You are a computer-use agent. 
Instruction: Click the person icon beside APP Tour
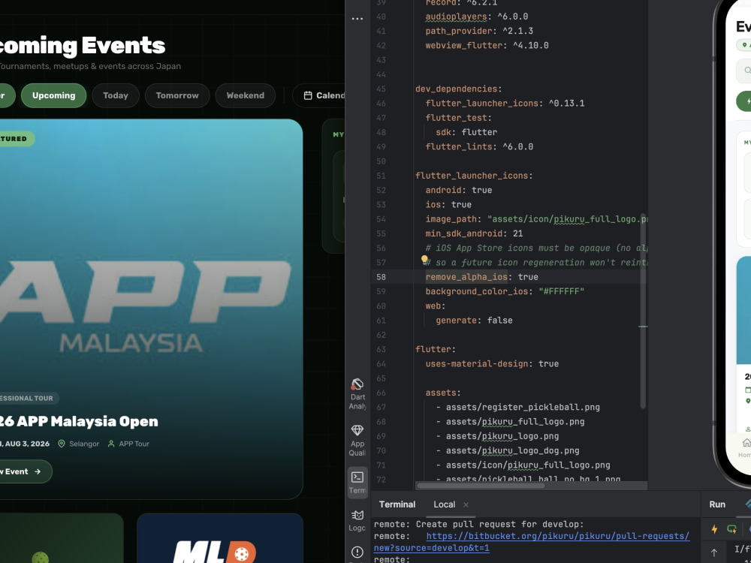pyautogui.click(x=111, y=444)
